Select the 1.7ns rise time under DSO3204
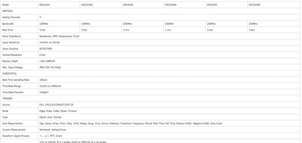302x143 pixels. pyautogui.click(x=143, y=30)
